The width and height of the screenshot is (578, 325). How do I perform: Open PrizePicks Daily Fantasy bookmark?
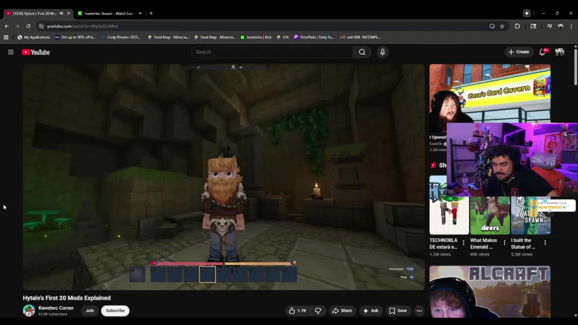tap(314, 37)
